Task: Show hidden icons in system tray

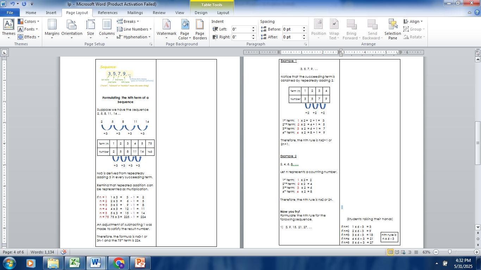Action: coord(437,263)
